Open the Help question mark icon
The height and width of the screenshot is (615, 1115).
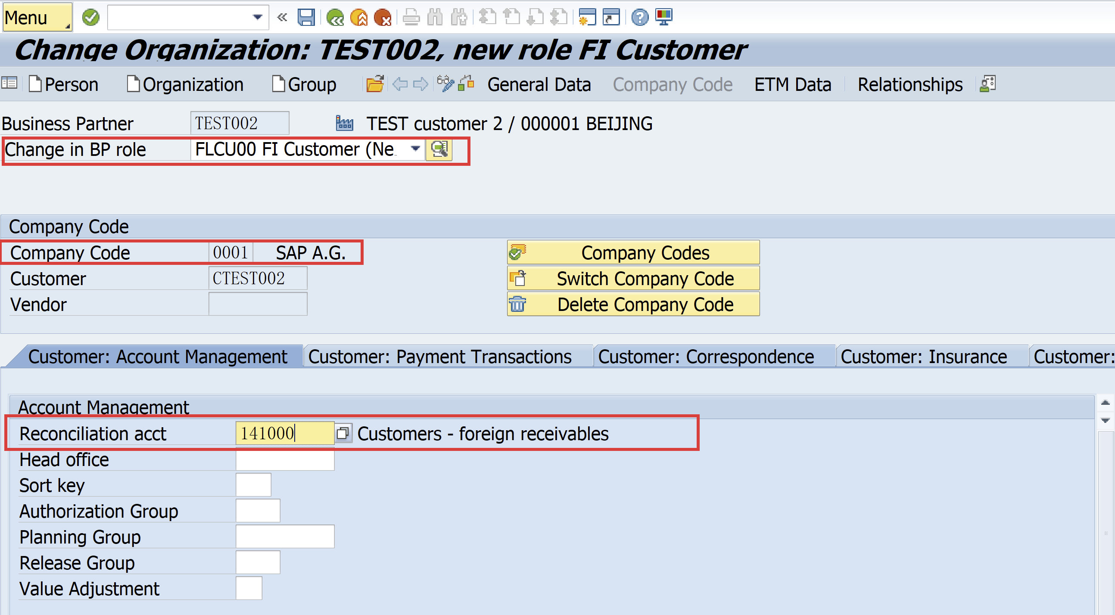click(640, 17)
